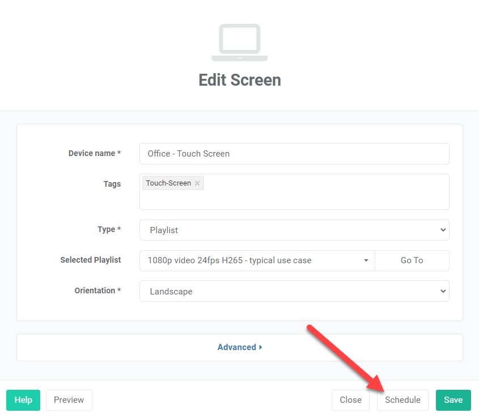Click the laptop screen icon above the title
The image size is (479, 417).
pos(239,43)
